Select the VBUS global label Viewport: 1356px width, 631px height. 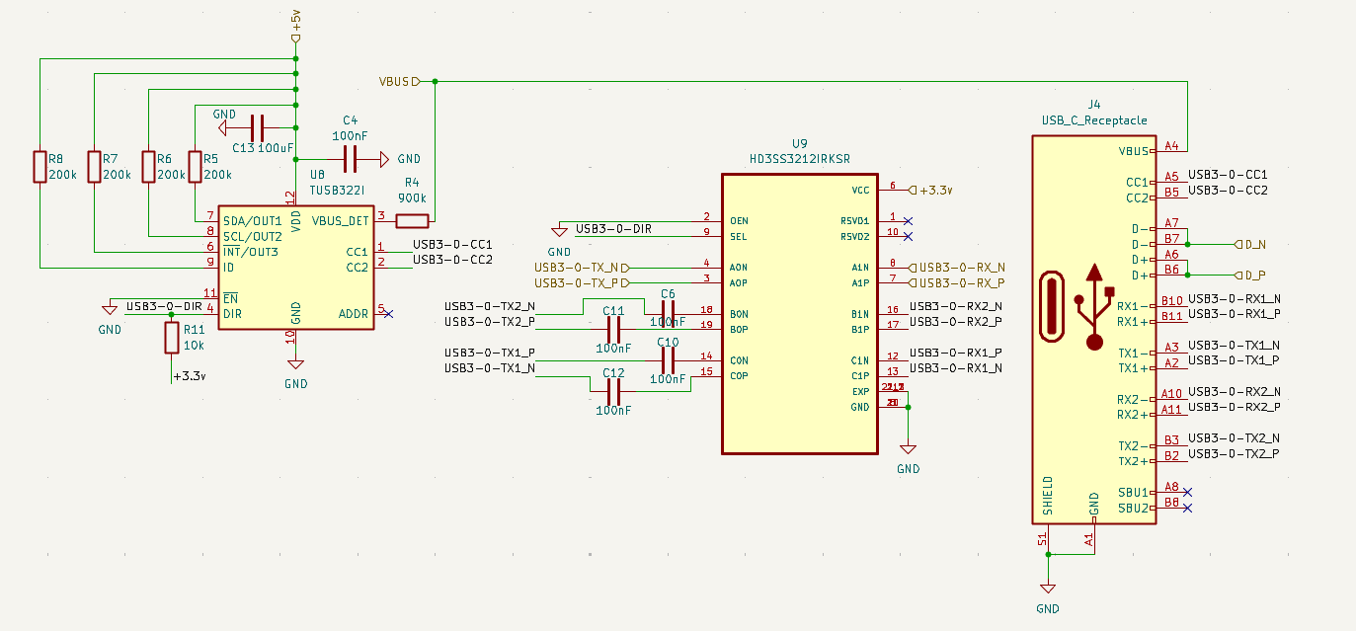click(399, 81)
